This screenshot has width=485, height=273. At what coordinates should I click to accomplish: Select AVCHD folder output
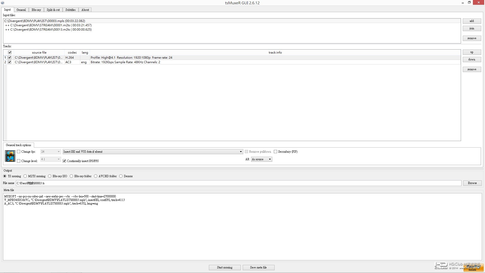[96, 176]
